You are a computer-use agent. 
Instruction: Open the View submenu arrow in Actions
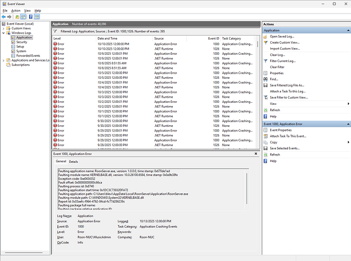348,104
